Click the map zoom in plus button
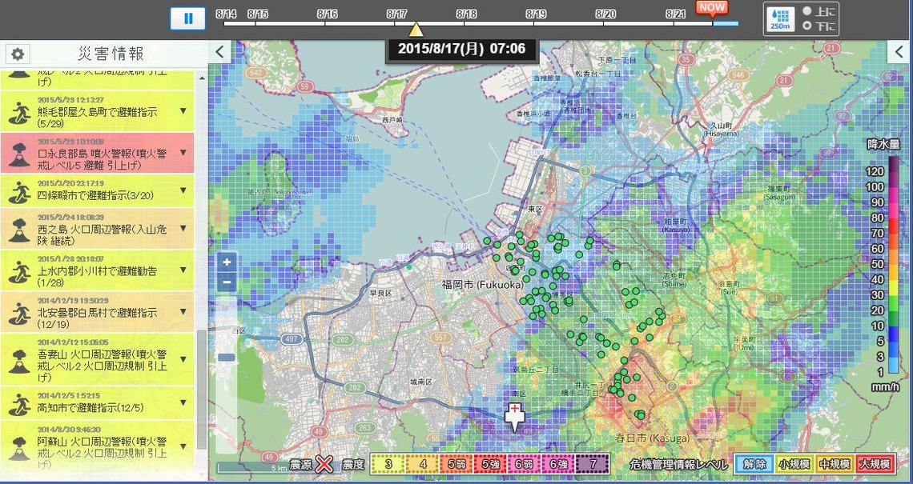This screenshot has width=913, height=484. 227,262
